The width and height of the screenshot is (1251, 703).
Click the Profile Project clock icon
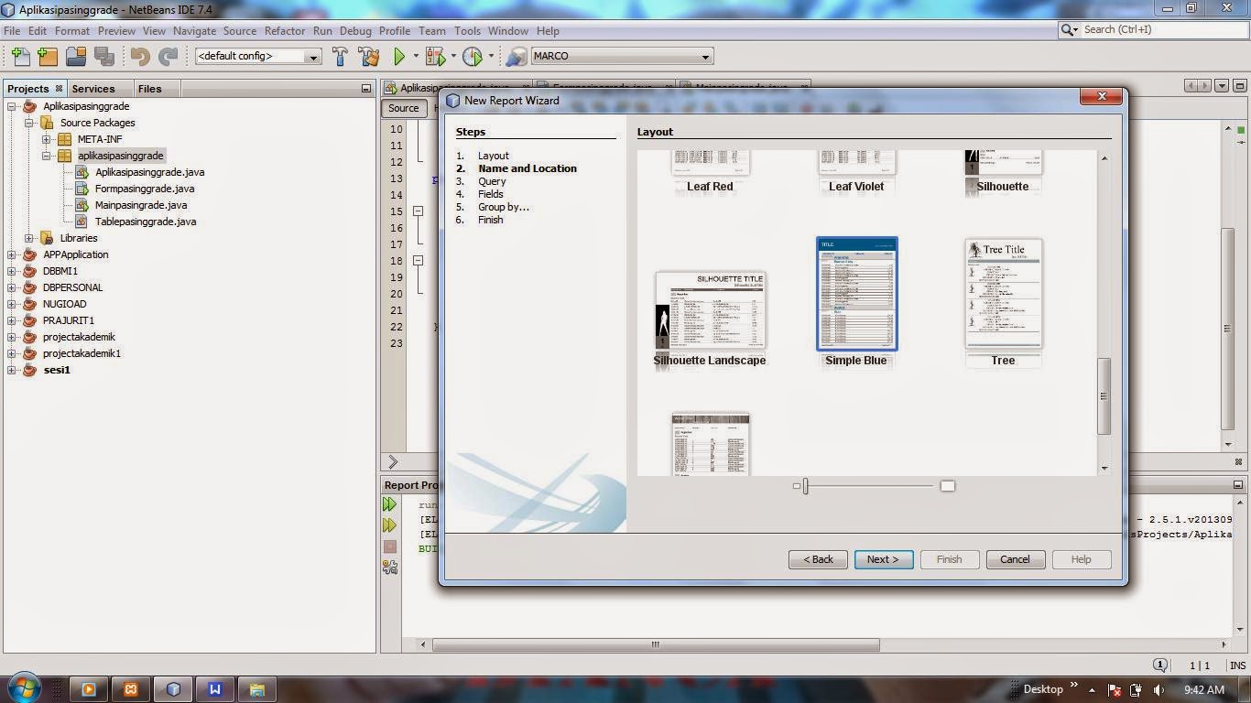tap(473, 57)
